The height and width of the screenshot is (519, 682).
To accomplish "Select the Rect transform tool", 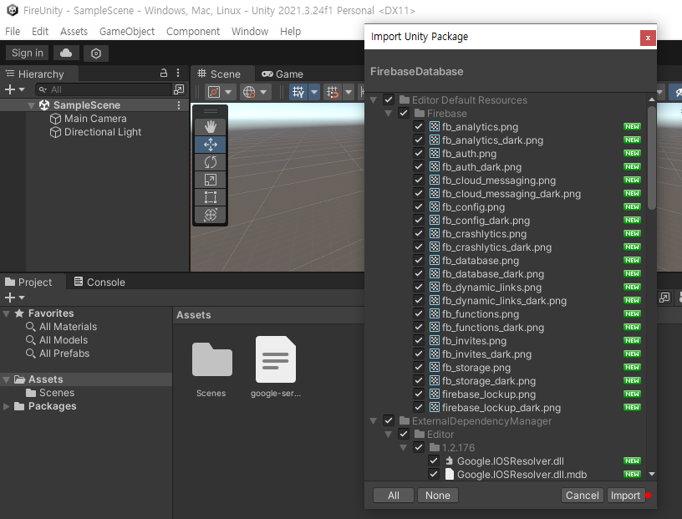I will pyautogui.click(x=211, y=197).
